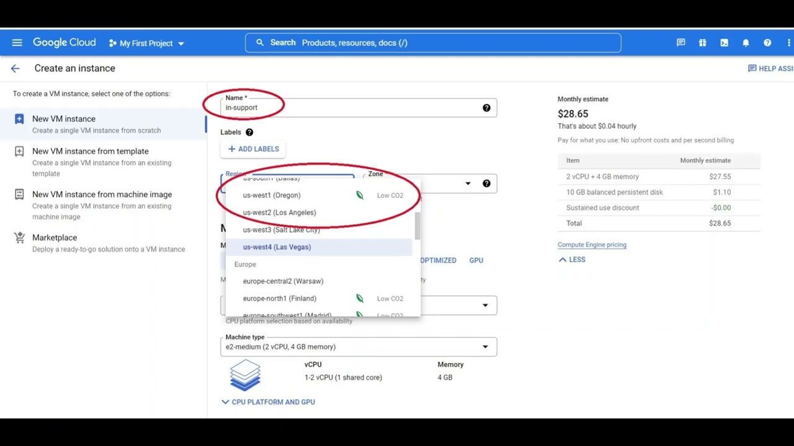Click the Finland Low CO2 leaf icon

(x=360, y=299)
